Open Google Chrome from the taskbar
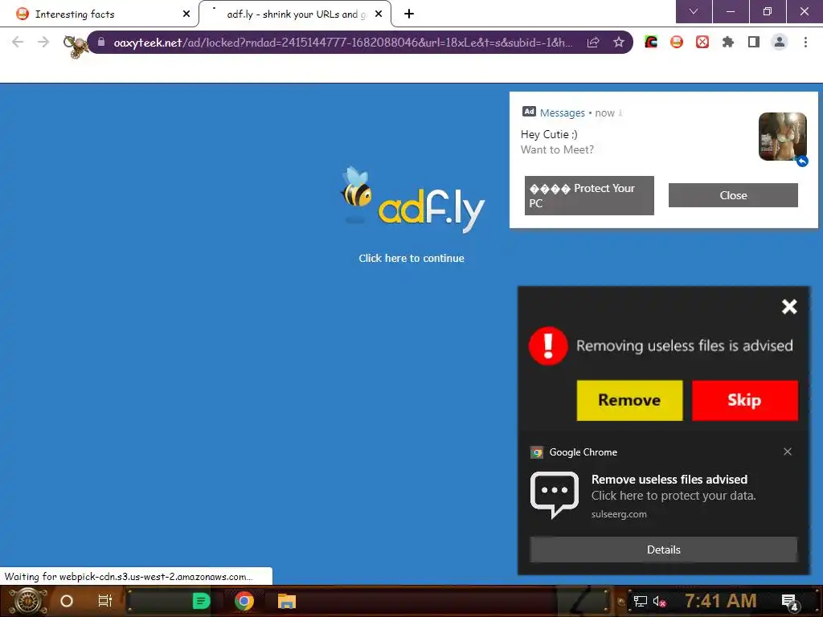 [244, 601]
